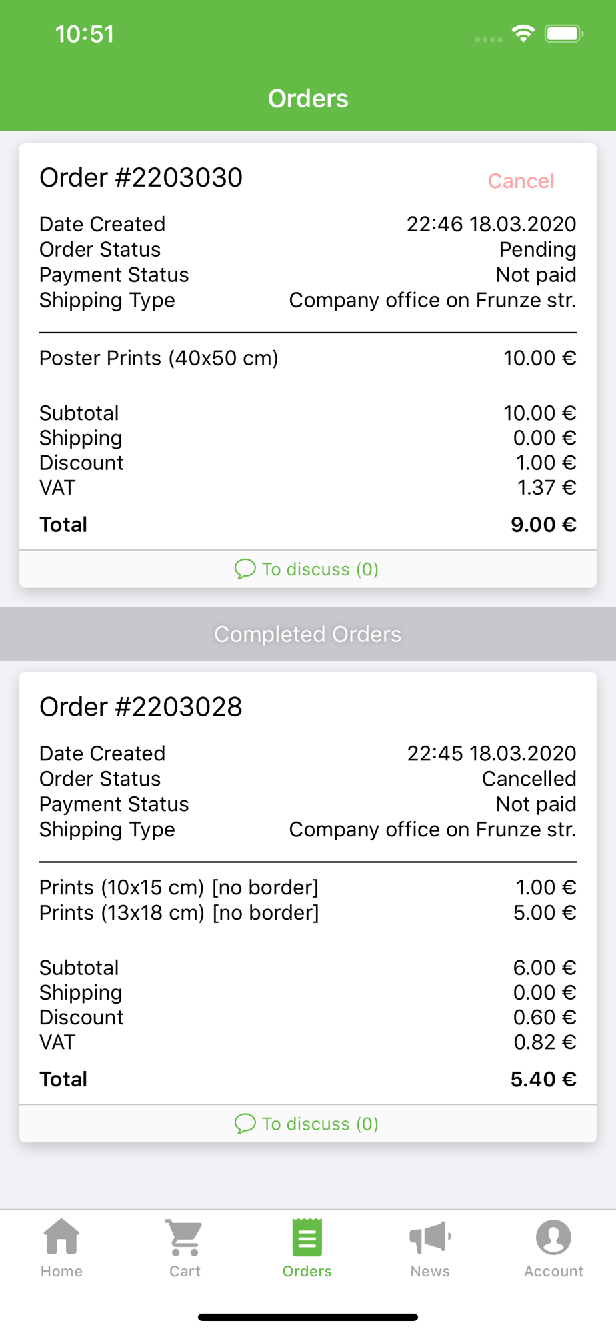
Task: Tap the battery indicator icon
Action: coord(564,34)
